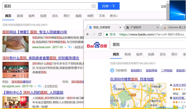
Task: Click the bd.szjznk.com URL
Action: [11, 86]
